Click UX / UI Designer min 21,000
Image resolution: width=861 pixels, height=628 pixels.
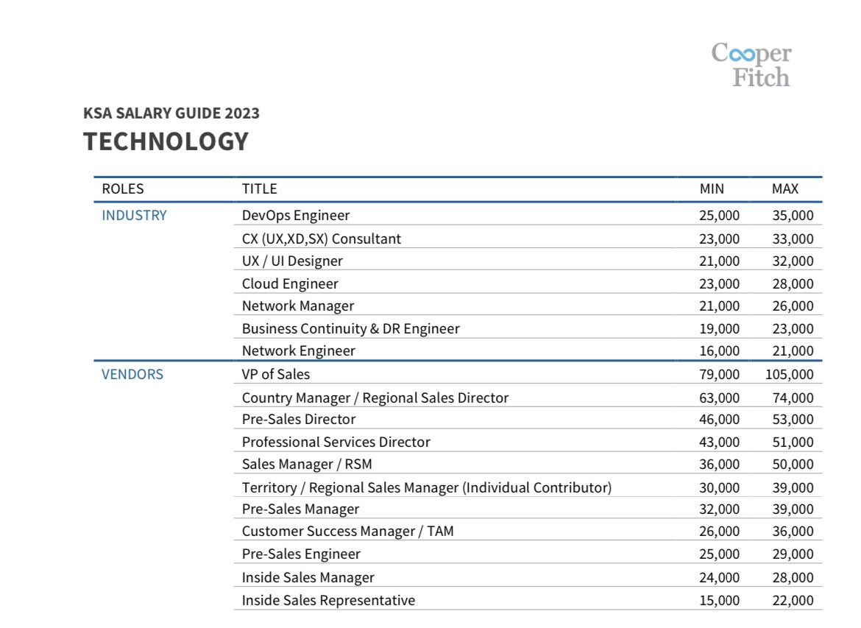tap(719, 261)
